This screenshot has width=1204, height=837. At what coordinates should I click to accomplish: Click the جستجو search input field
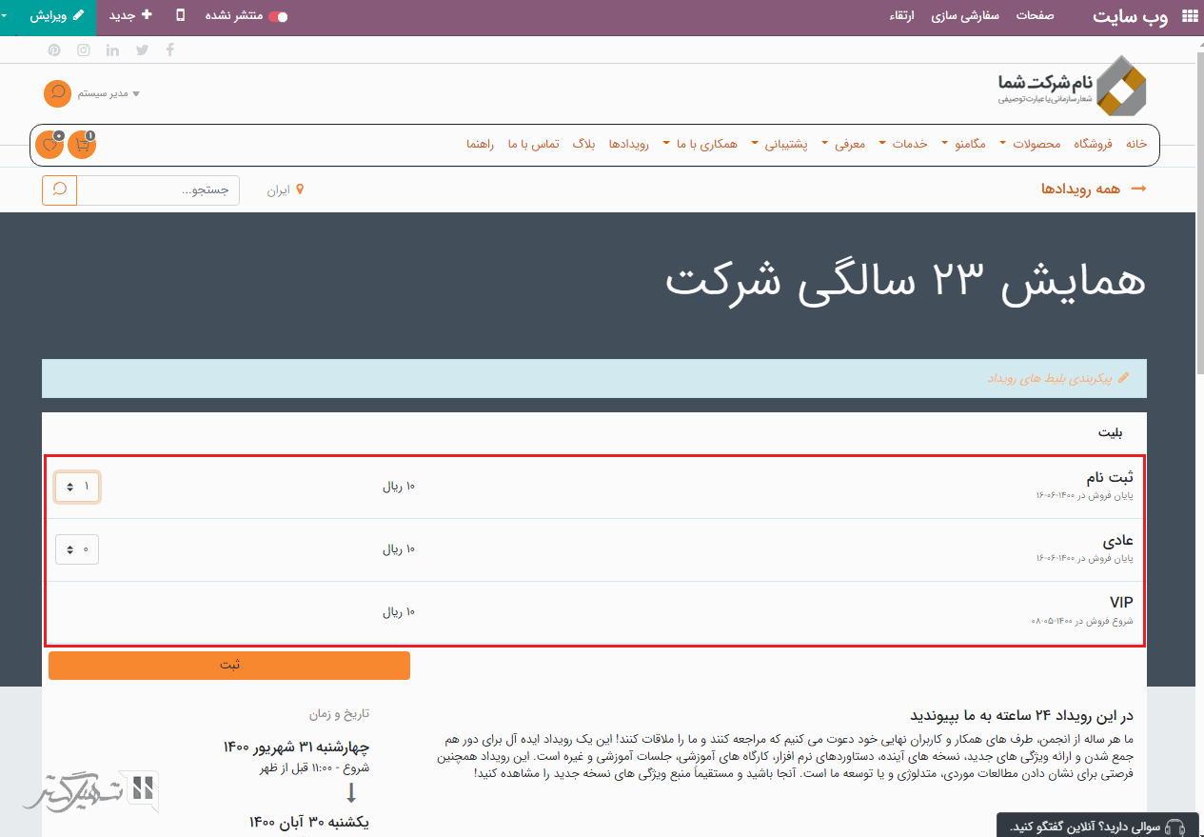point(158,190)
